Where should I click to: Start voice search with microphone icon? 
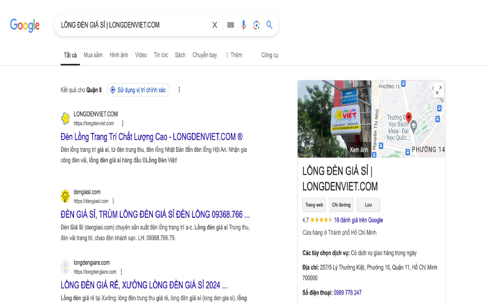(x=243, y=25)
